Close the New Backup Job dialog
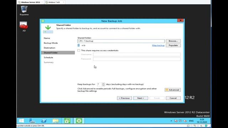Screen dimensions: 228x128 (x=181, y=21)
